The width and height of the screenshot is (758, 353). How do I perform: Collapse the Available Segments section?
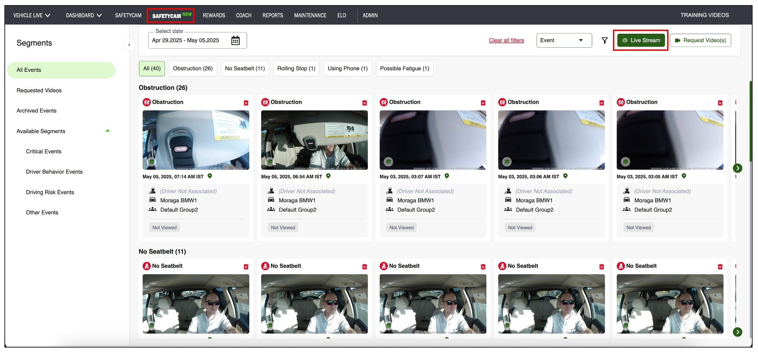point(108,131)
